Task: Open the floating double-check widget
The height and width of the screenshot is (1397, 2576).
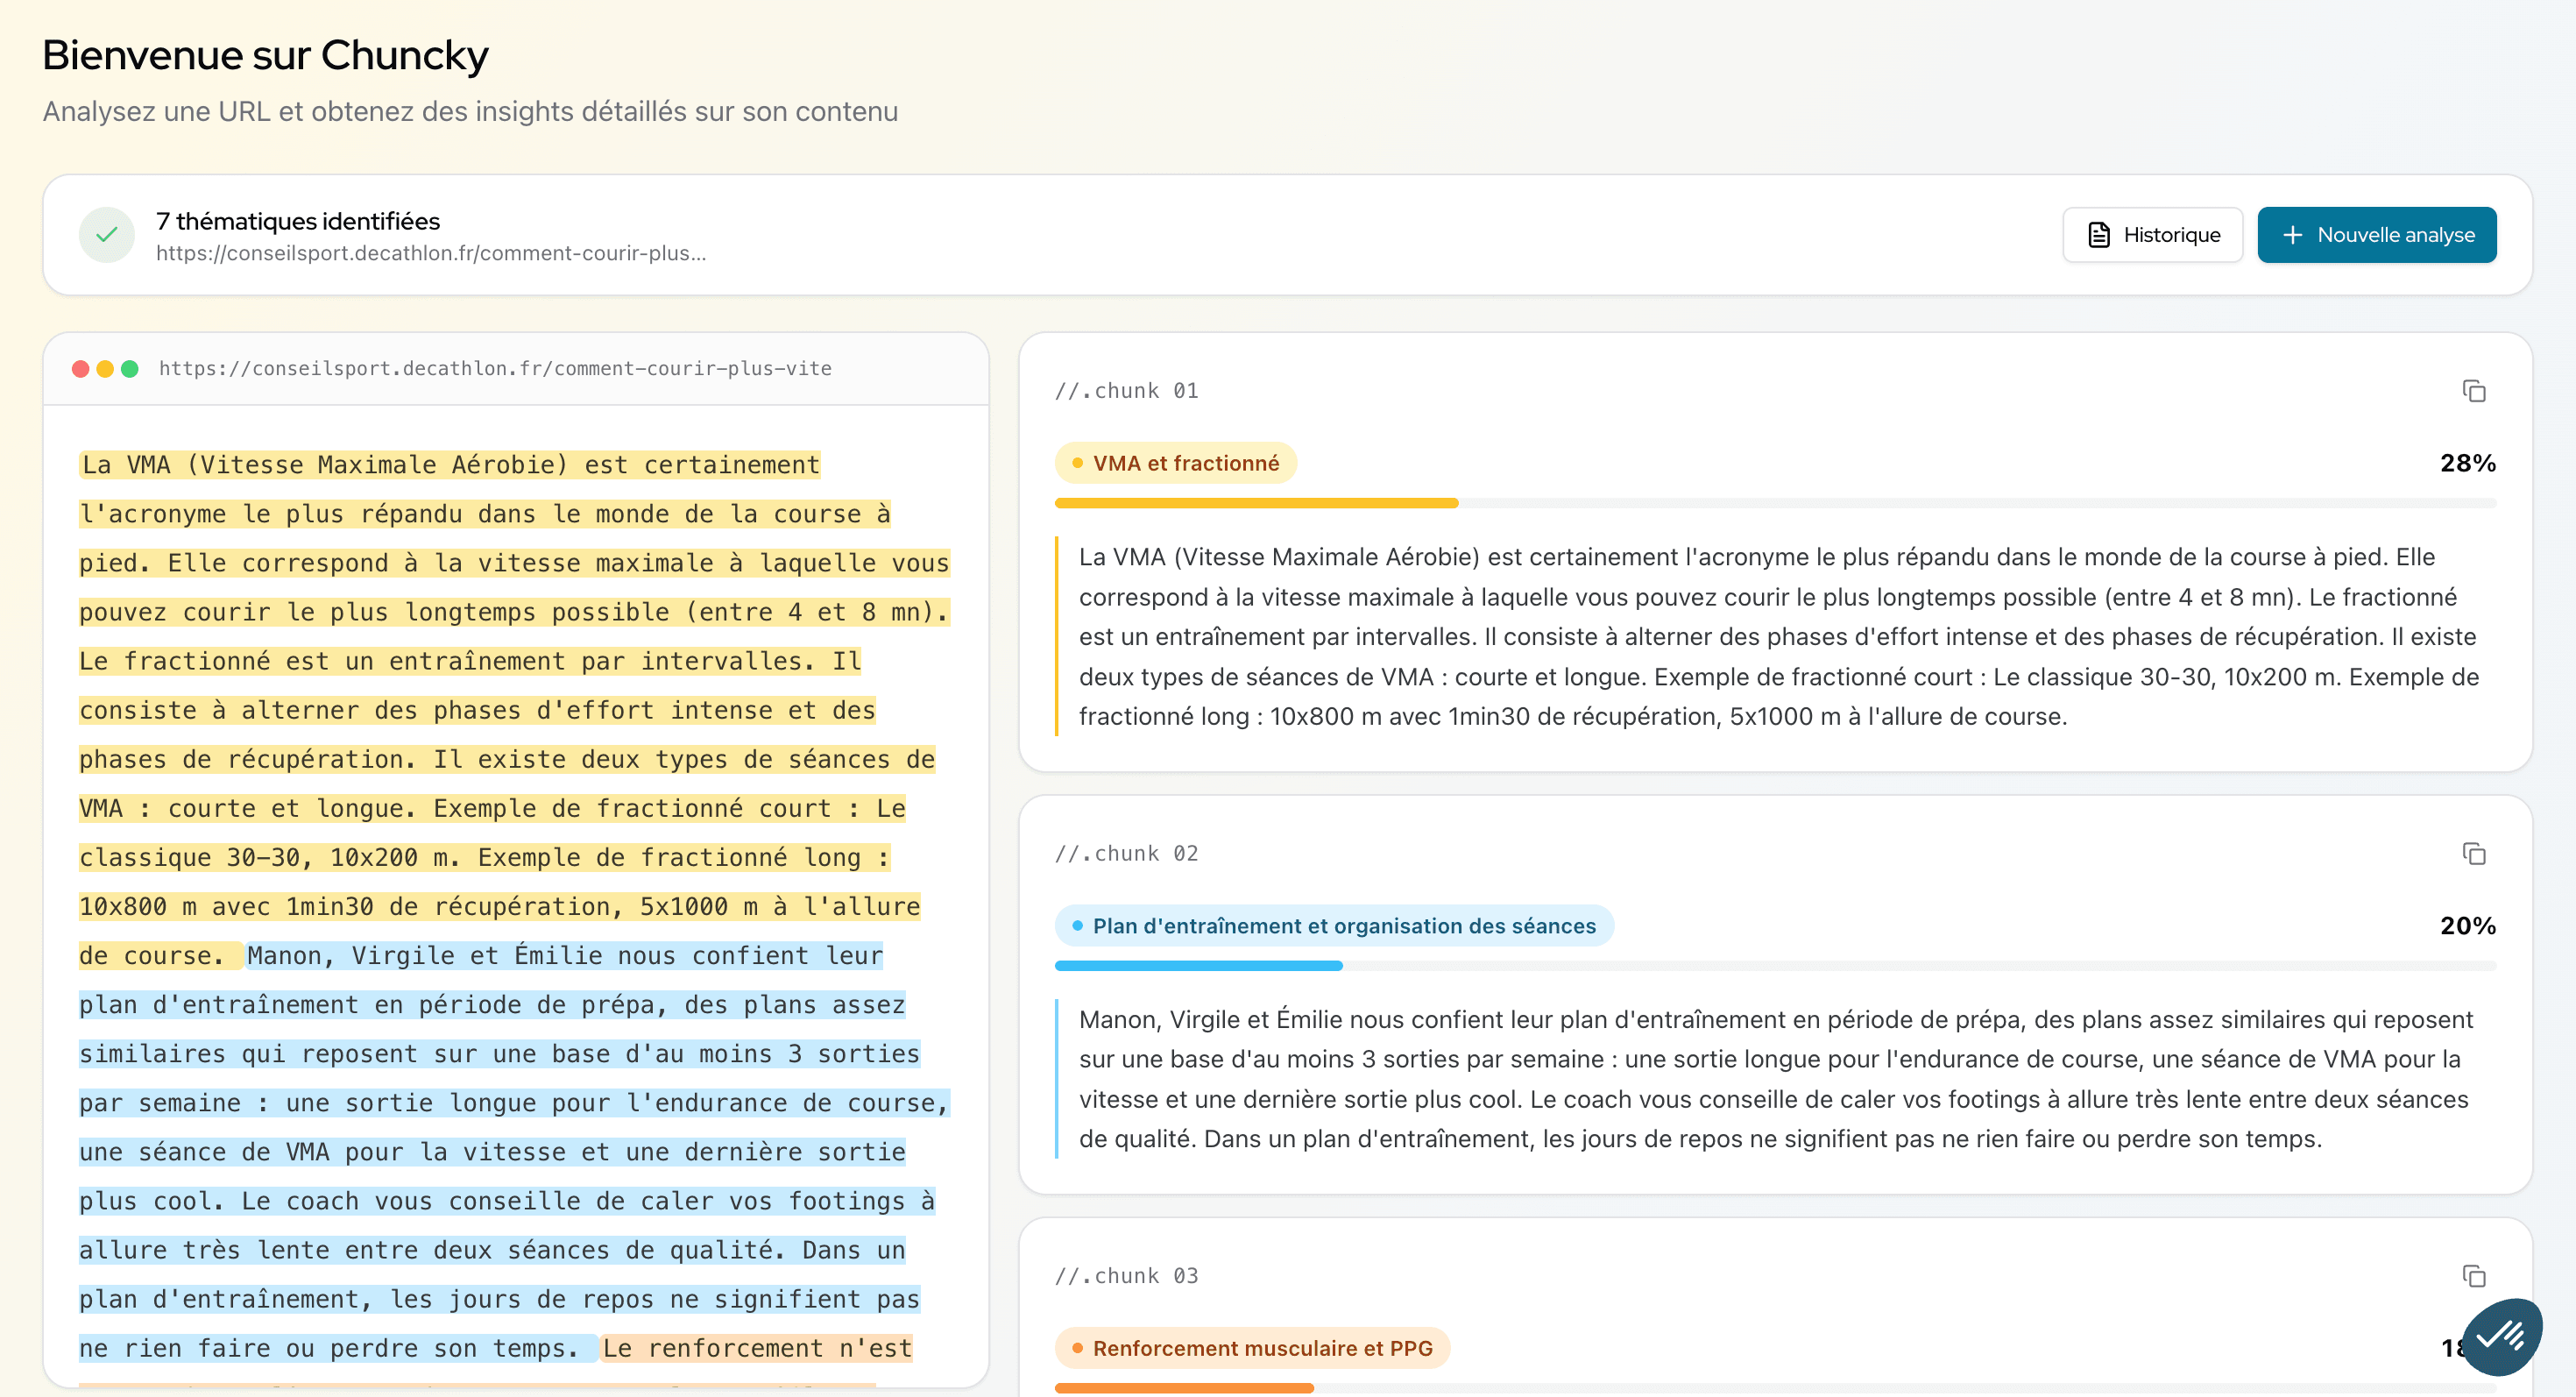Action: tap(2501, 1336)
